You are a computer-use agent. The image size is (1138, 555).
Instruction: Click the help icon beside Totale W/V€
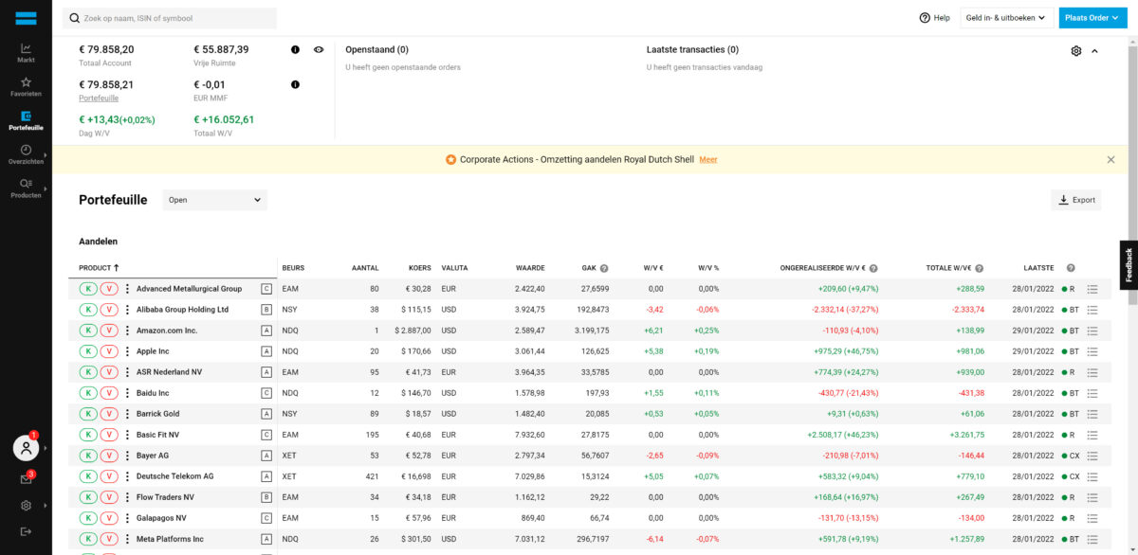tap(979, 268)
